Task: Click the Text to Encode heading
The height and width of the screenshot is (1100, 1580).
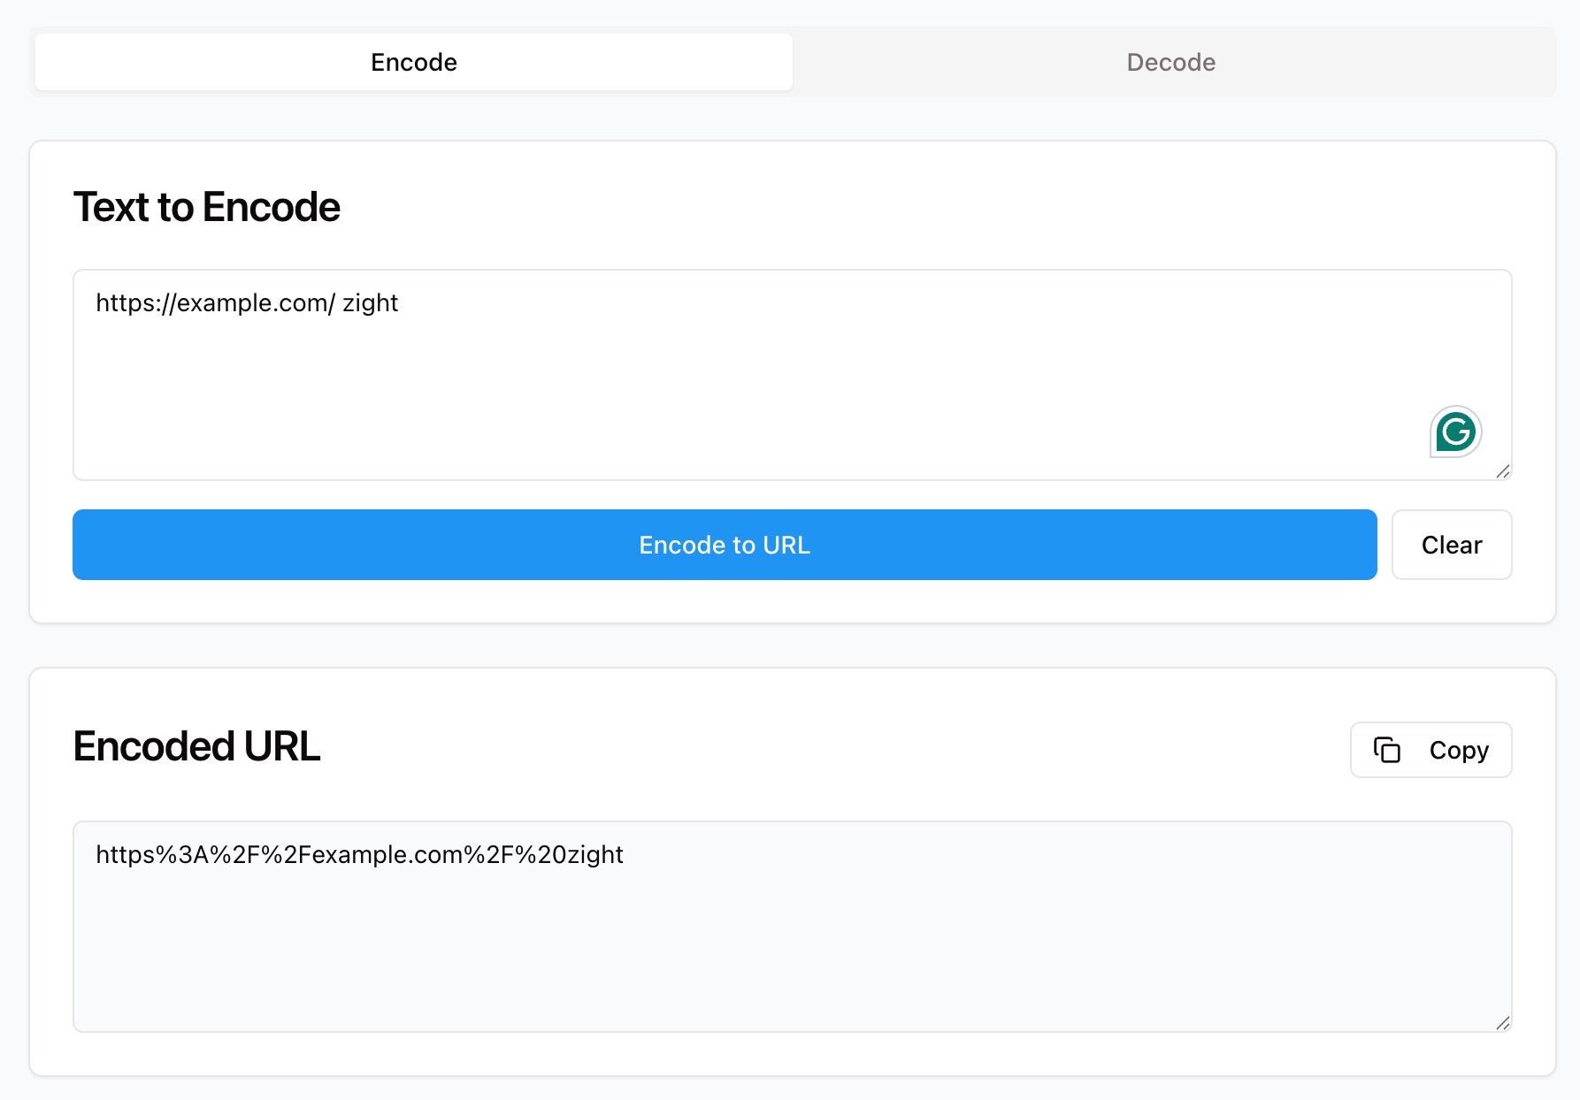Action: pos(207,207)
